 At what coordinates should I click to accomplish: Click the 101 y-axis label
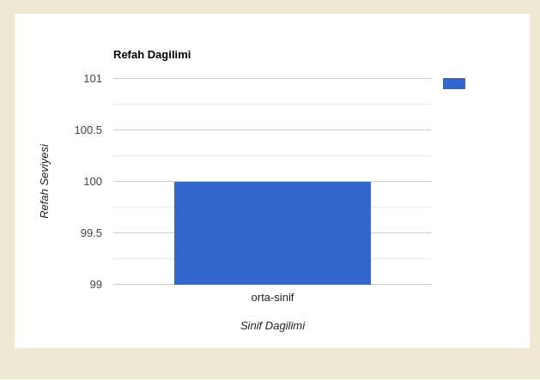click(x=93, y=79)
